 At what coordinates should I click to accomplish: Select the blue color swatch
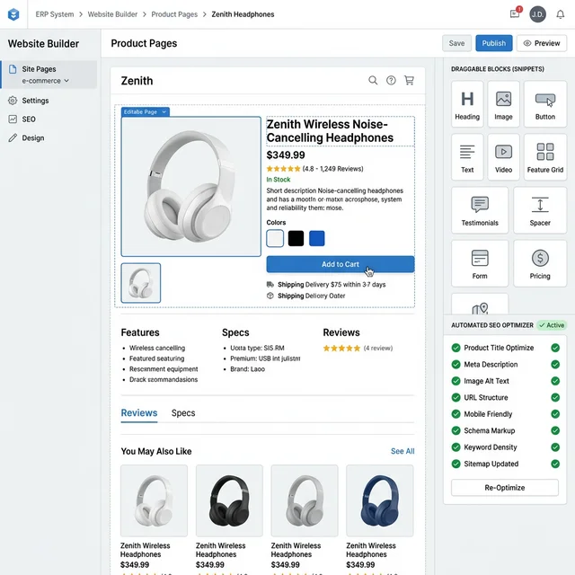pyautogui.click(x=316, y=238)
